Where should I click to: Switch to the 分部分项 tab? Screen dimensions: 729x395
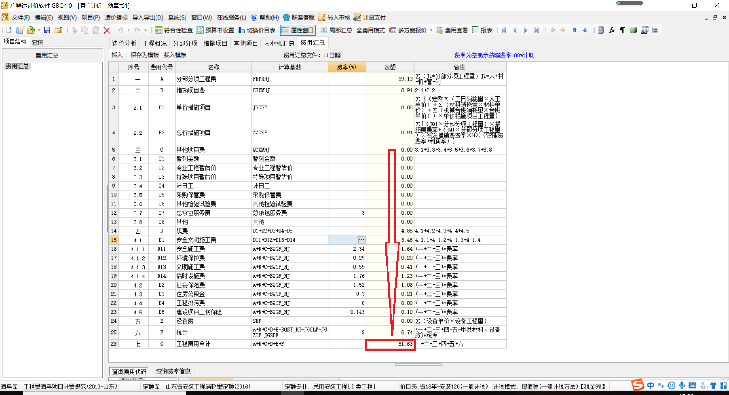pos(185,43)
